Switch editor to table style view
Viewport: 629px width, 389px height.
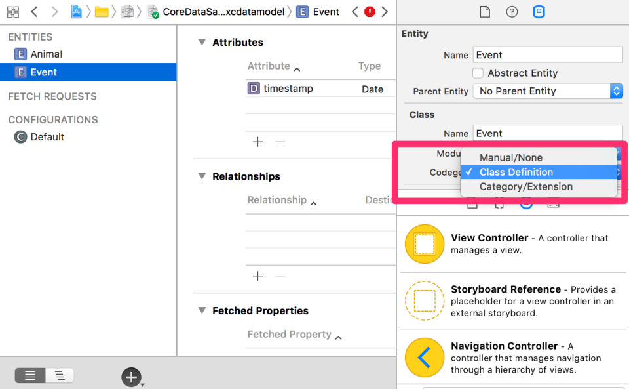[x=29, y=375]
